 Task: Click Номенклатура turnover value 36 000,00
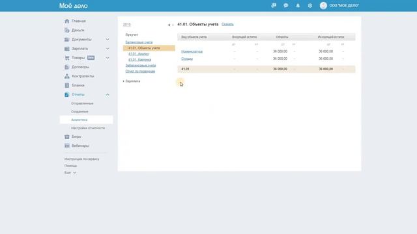280,51
